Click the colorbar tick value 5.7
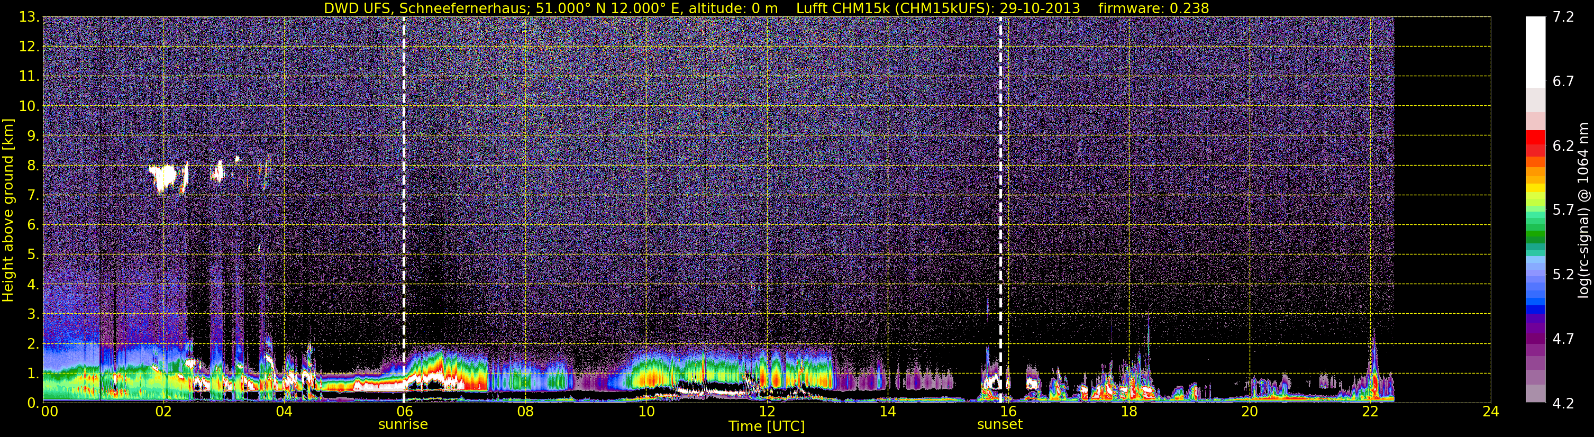Viewport: 1594px width, 437px height. 1563,211
